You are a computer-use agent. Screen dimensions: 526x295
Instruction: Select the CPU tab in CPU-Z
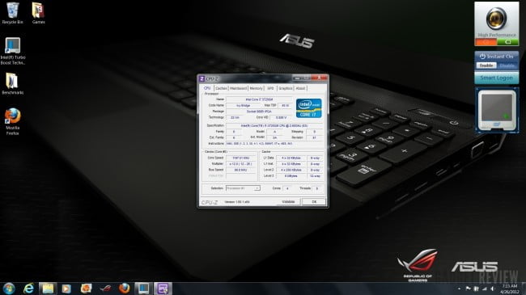click(x=207, y=88)
